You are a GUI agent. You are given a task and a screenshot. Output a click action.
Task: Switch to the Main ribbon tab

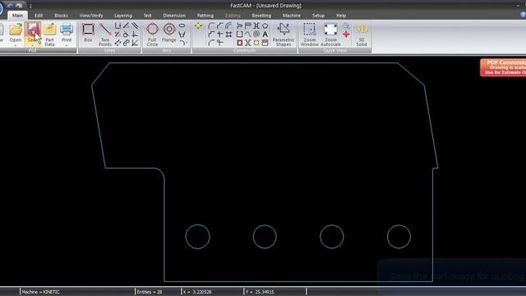click(17, 16)
